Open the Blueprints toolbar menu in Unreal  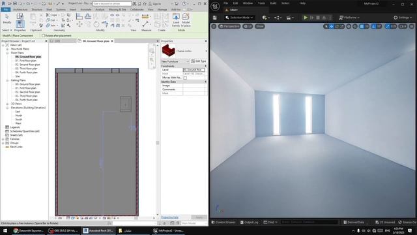tap(278, 18)
